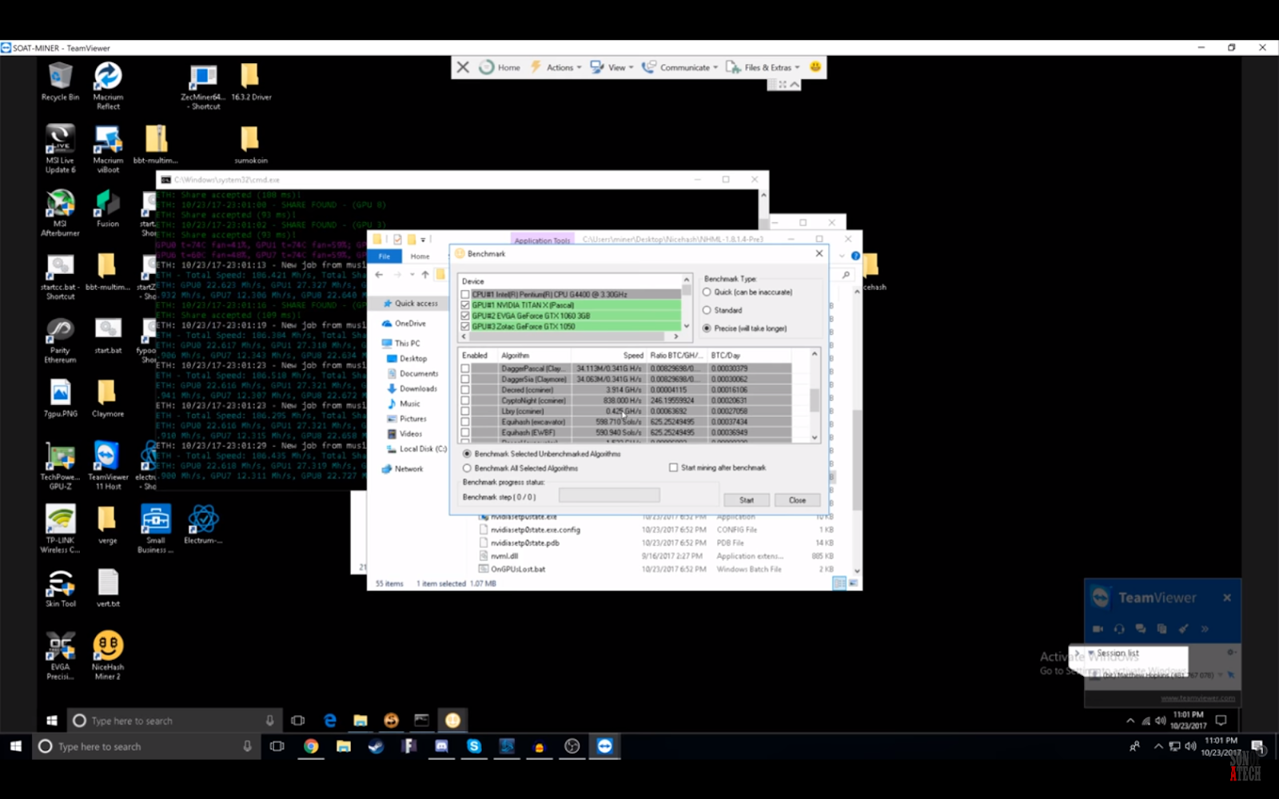The image size is (1279, 799).
Task: Select the sumokoin folder on the desktop
Action: (x=250, y=145)
